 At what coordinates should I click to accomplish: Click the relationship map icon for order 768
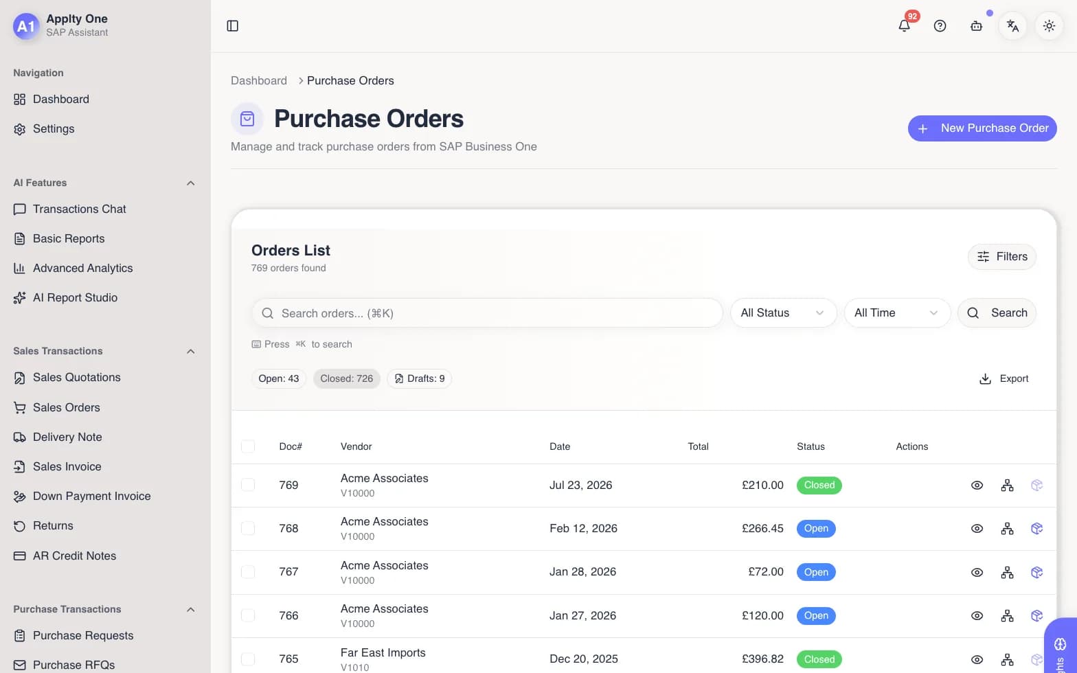1007,529
